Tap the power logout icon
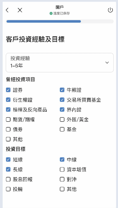 [110, 10]
